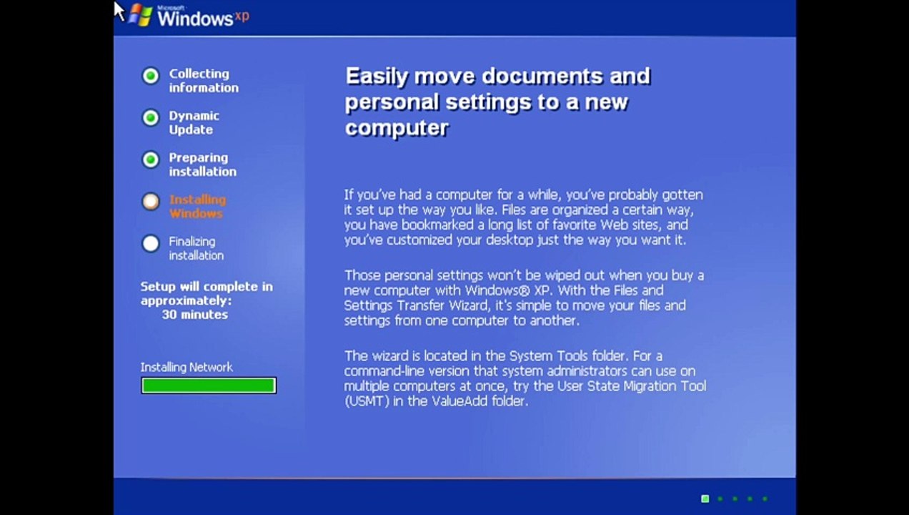The image size is (909, 515).
Task: Click the green Installing Network progress bar
Action: [209, 386]
